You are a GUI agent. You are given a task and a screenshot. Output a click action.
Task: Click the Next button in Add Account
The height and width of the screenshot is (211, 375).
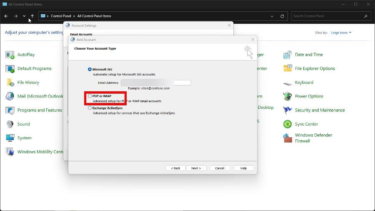click(196, 168)
